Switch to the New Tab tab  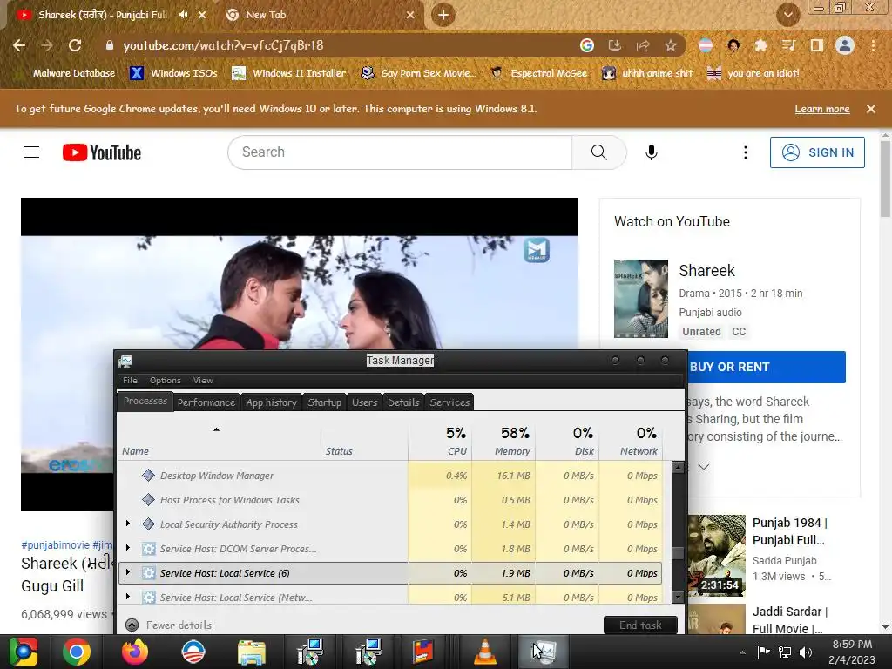pos(319,15)
